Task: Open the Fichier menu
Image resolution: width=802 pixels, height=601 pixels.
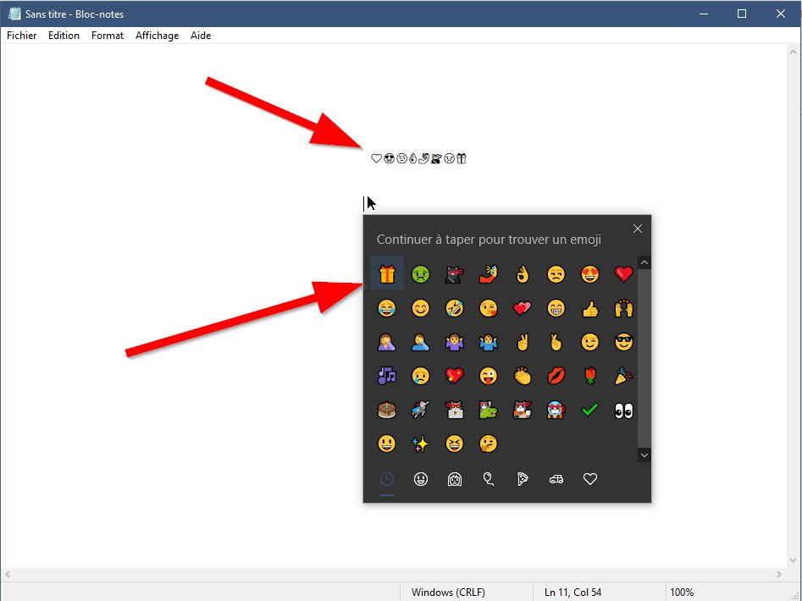Action: (21, 36)
